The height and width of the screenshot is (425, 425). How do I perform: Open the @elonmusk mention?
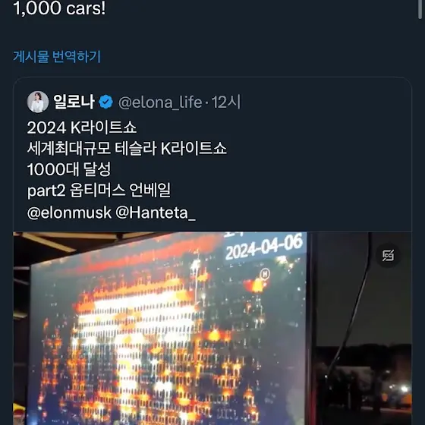[x=69, y=212]
